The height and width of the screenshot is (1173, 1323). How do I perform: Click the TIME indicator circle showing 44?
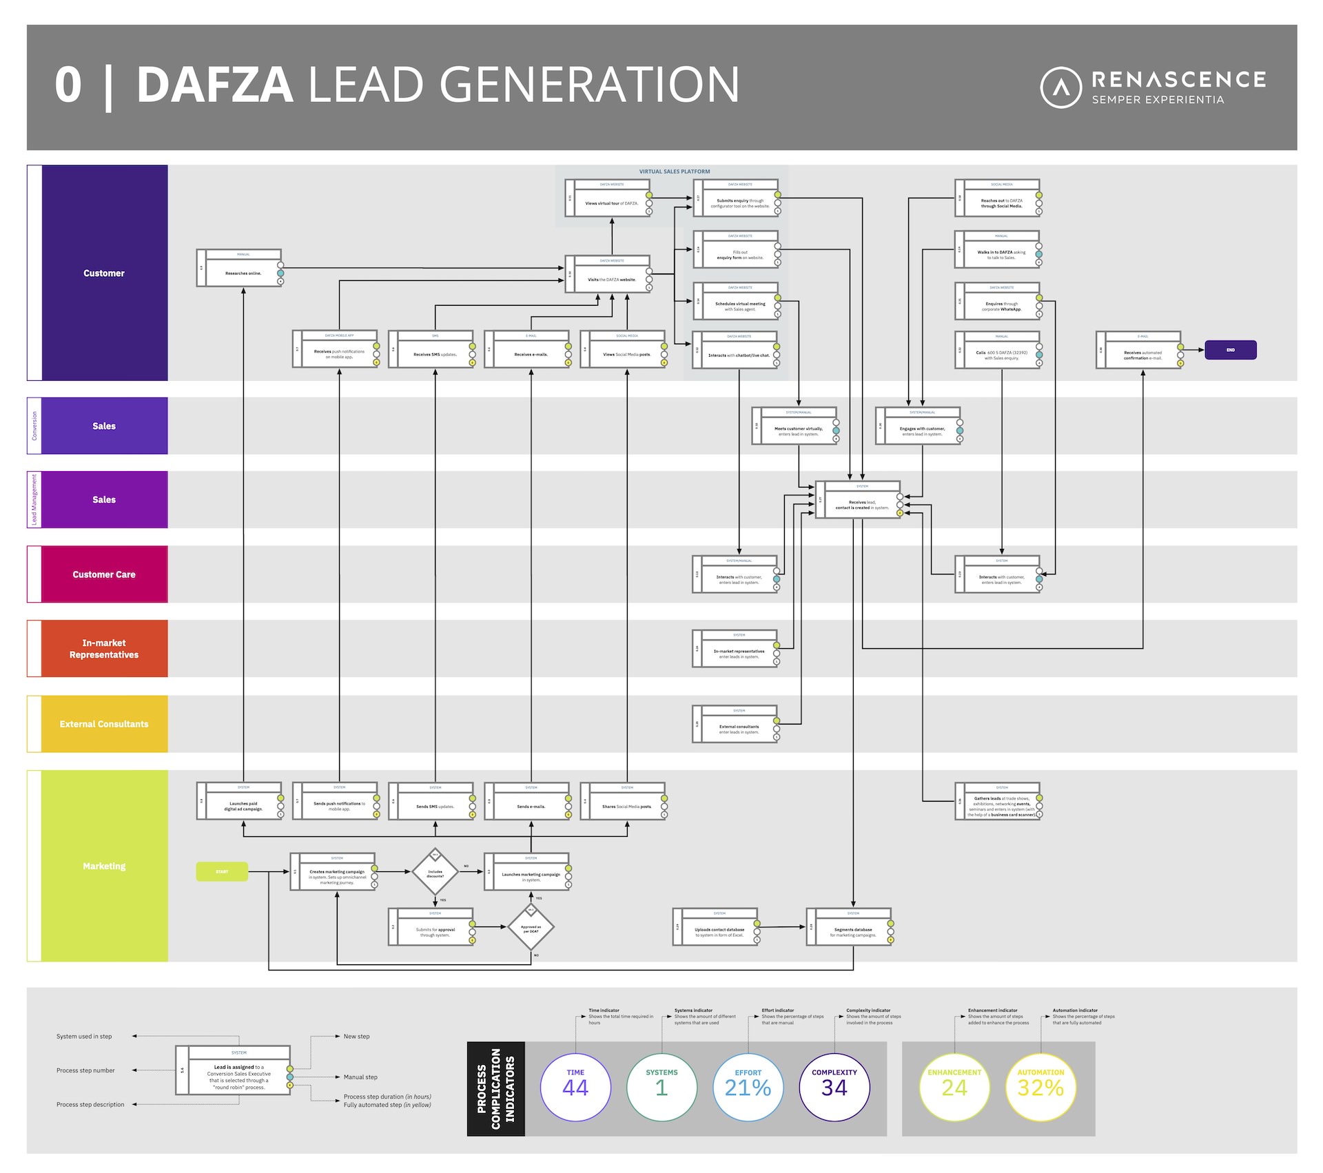click(x=575, y=1088)
